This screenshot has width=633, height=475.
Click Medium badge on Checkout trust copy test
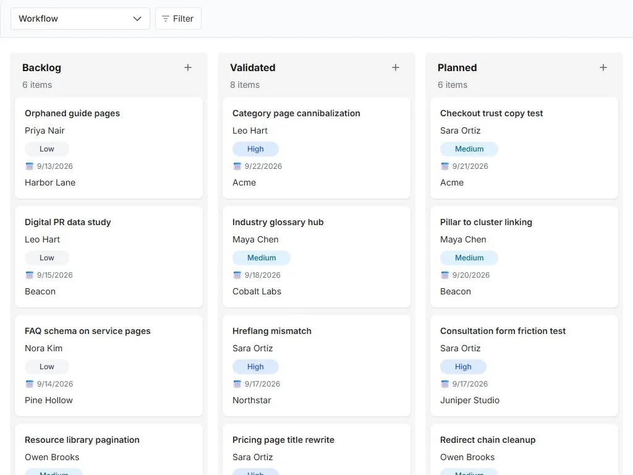pos(469,149)
